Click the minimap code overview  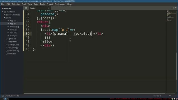171,16
